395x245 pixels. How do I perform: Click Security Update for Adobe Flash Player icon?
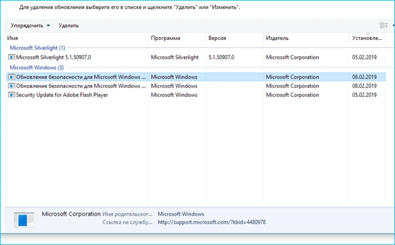11,95
